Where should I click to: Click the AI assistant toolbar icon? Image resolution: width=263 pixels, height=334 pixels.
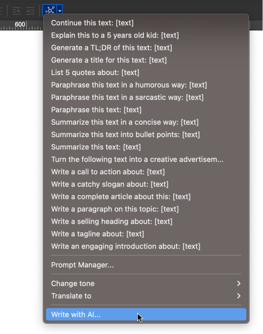tap(50, 10)
